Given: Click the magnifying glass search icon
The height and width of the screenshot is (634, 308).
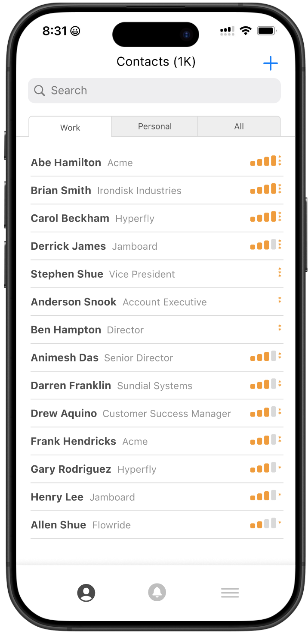Looking at the screenshot, I should tap(40, 91).
